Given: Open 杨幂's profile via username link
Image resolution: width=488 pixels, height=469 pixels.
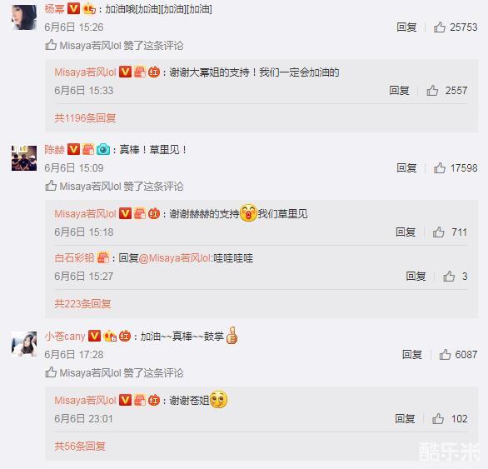Looking at the screenshot, I should click(x=54, y=8).
